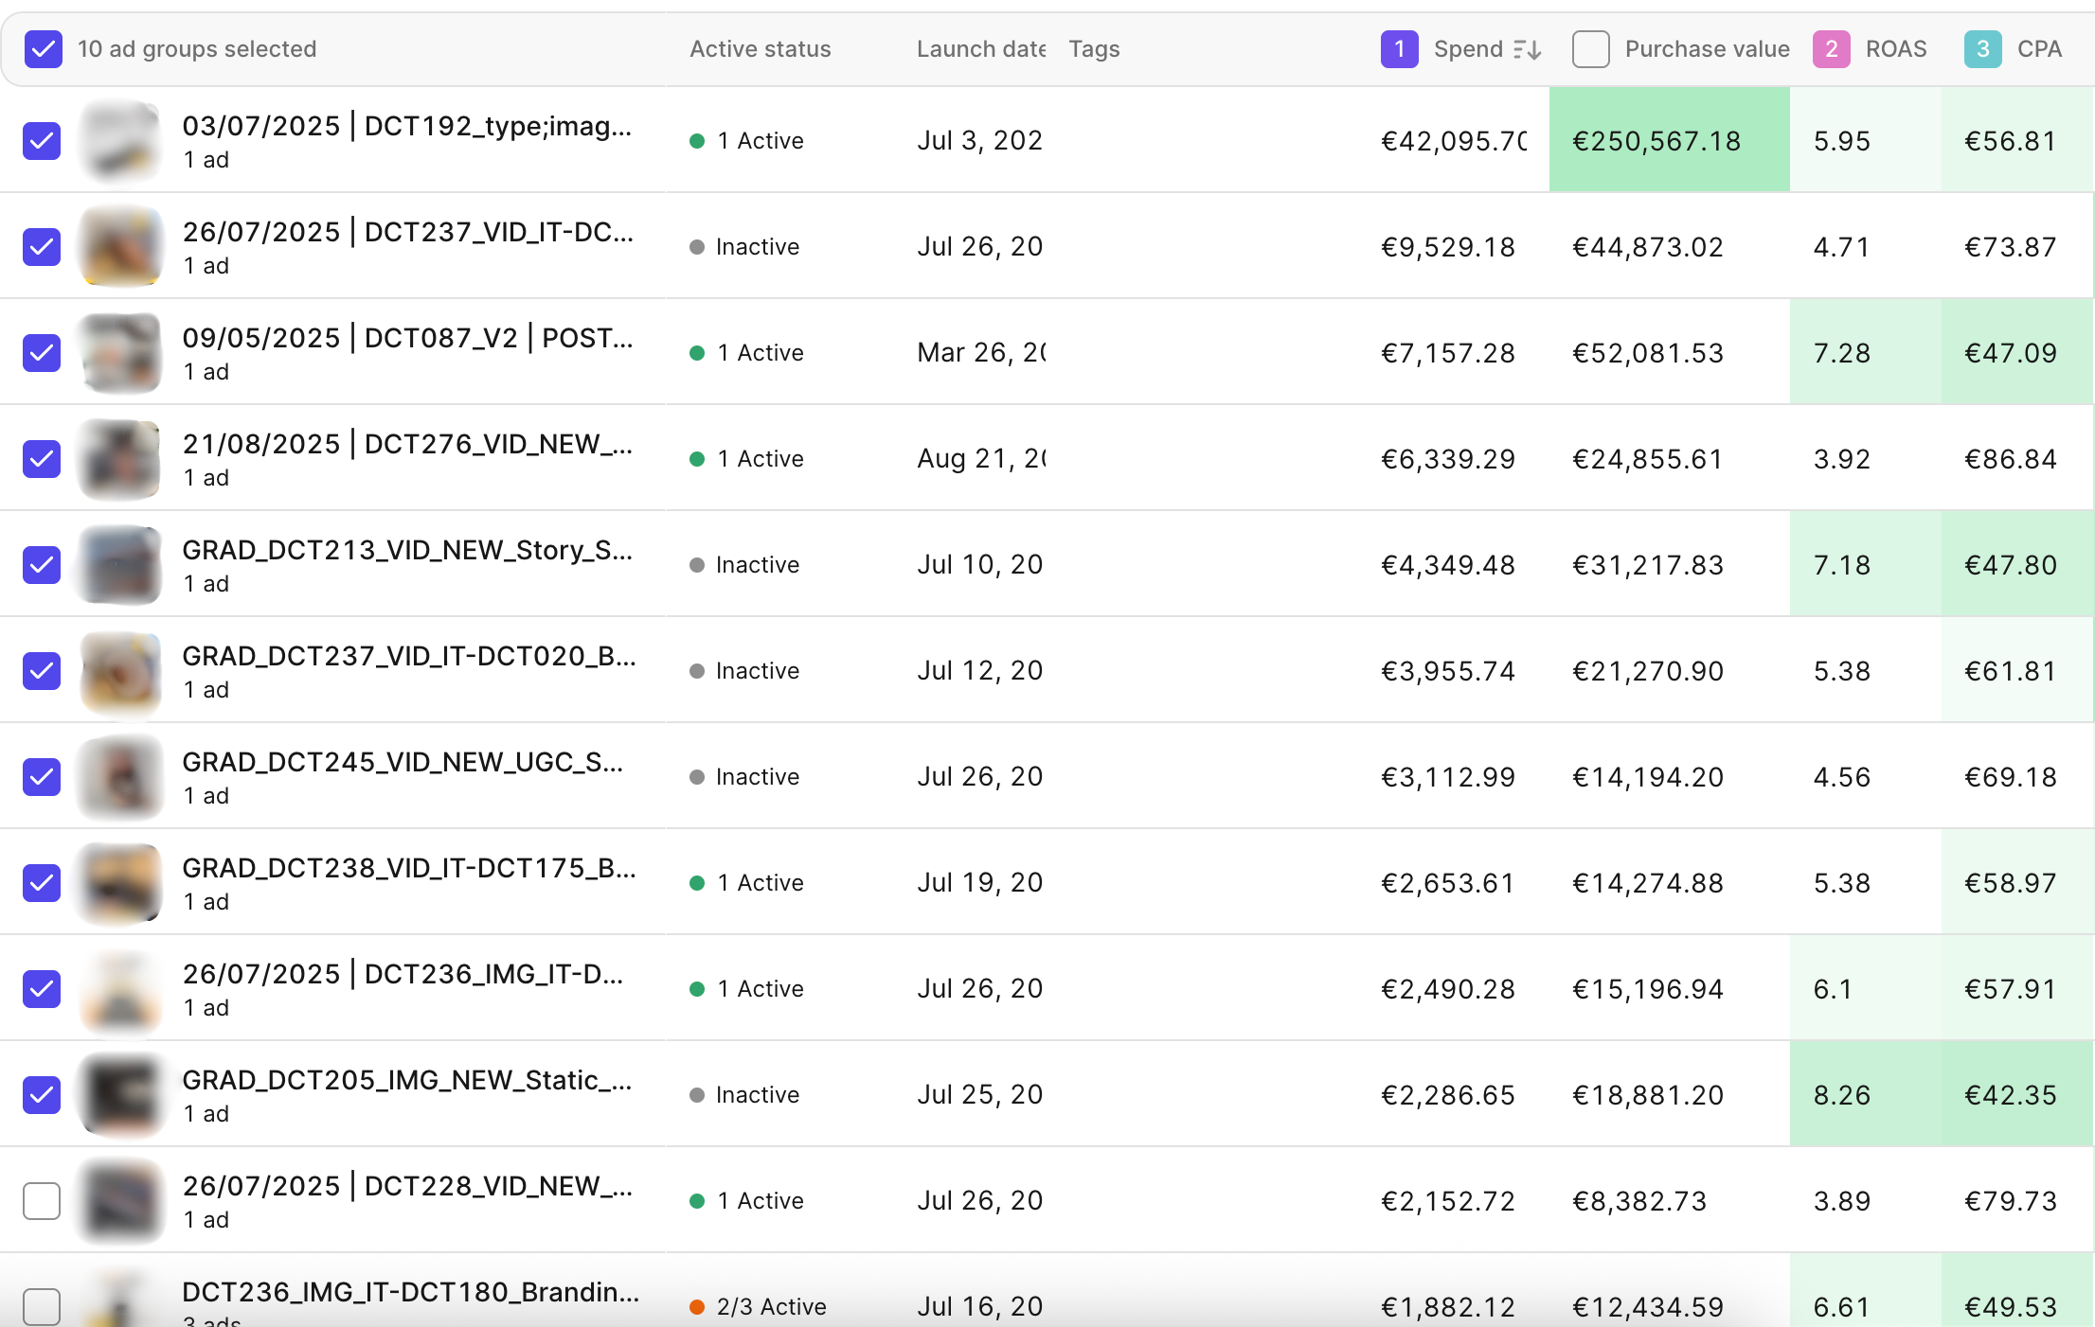Sort by the Launch date column header
Image resolution: width=2095 pixels, height=1327 pixels.
click(x=980, y=49)
